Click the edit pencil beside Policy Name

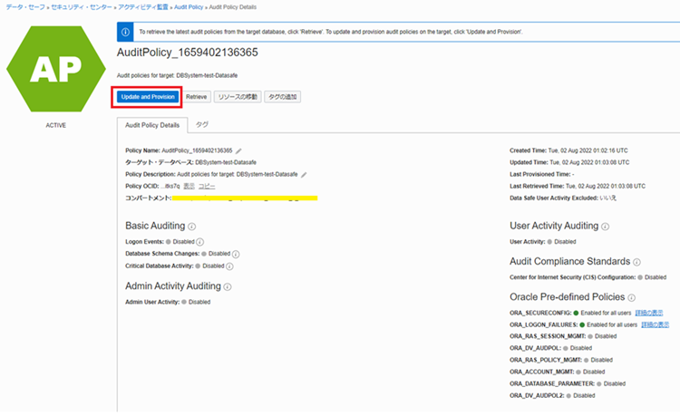pyautogui.click(x=239, y=150)
